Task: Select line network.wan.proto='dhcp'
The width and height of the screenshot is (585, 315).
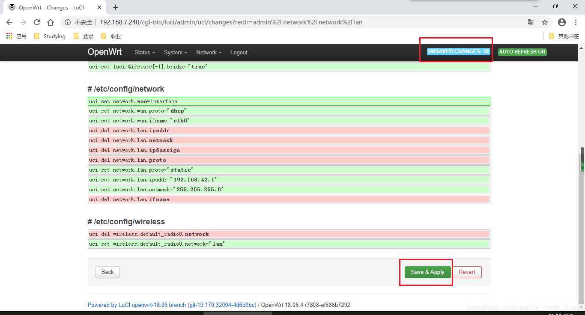Action: pyautogui.click(x=289, y=111)
